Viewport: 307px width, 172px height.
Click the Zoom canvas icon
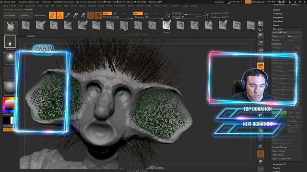pyautogui.click(x=260, y=43)
